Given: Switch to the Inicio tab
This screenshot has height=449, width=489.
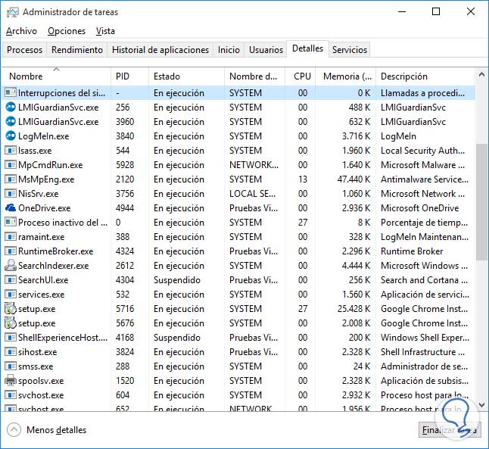Looking at the screenshot, I should click(x=229, y=50).
